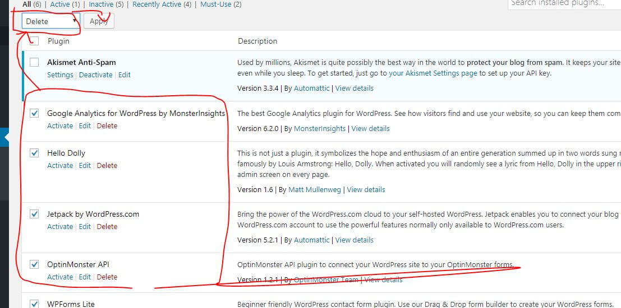
Task: Activate the Hello Dolly plugin
Action: (60, 165)
